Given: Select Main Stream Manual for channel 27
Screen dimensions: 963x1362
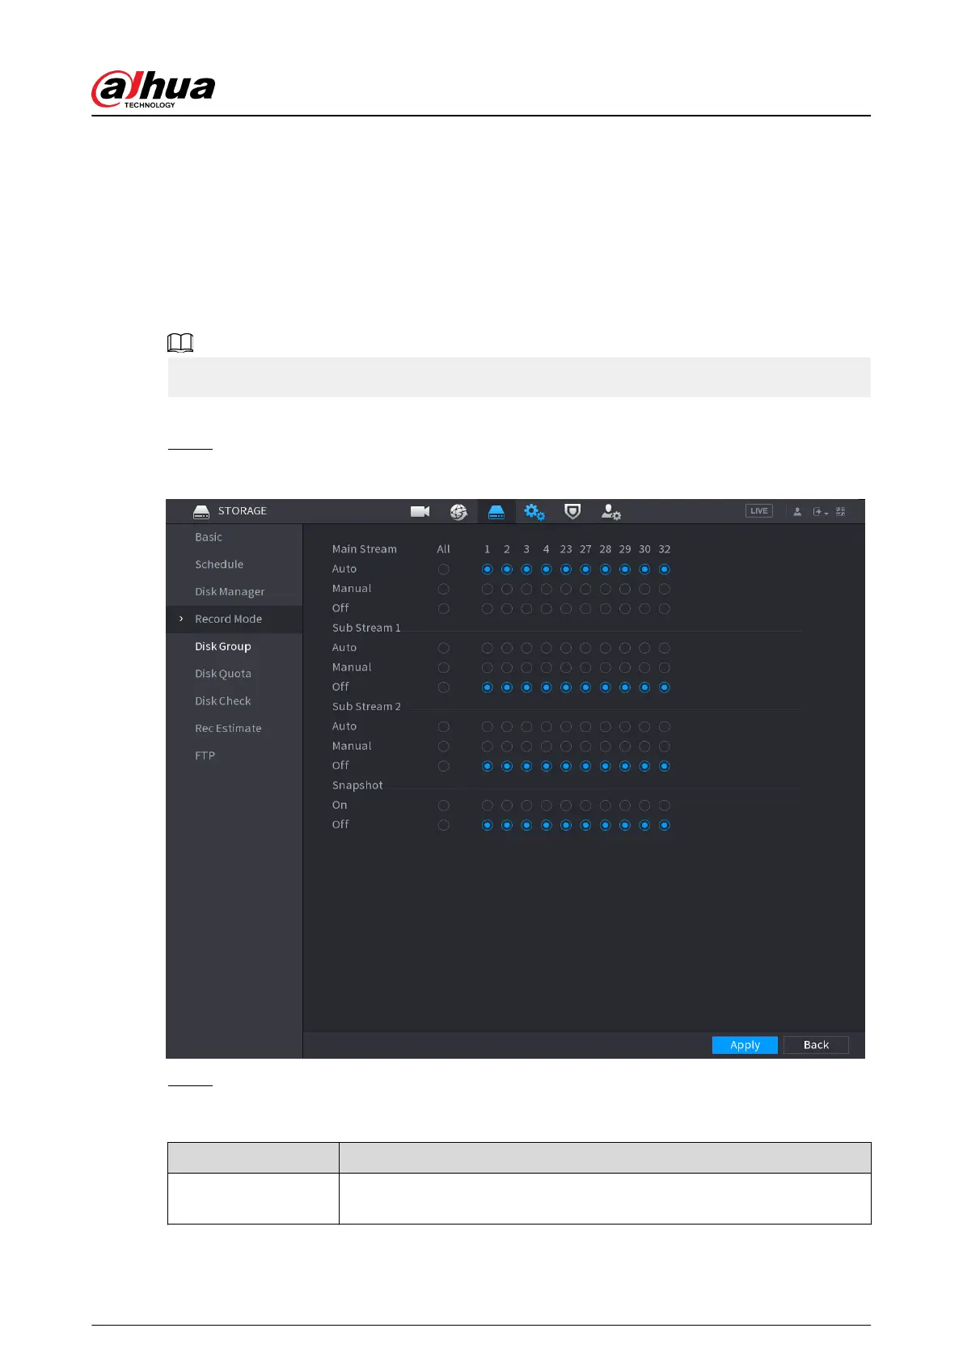Looking at the screenshot, I should pyautogui.click(x=585, y=589).
